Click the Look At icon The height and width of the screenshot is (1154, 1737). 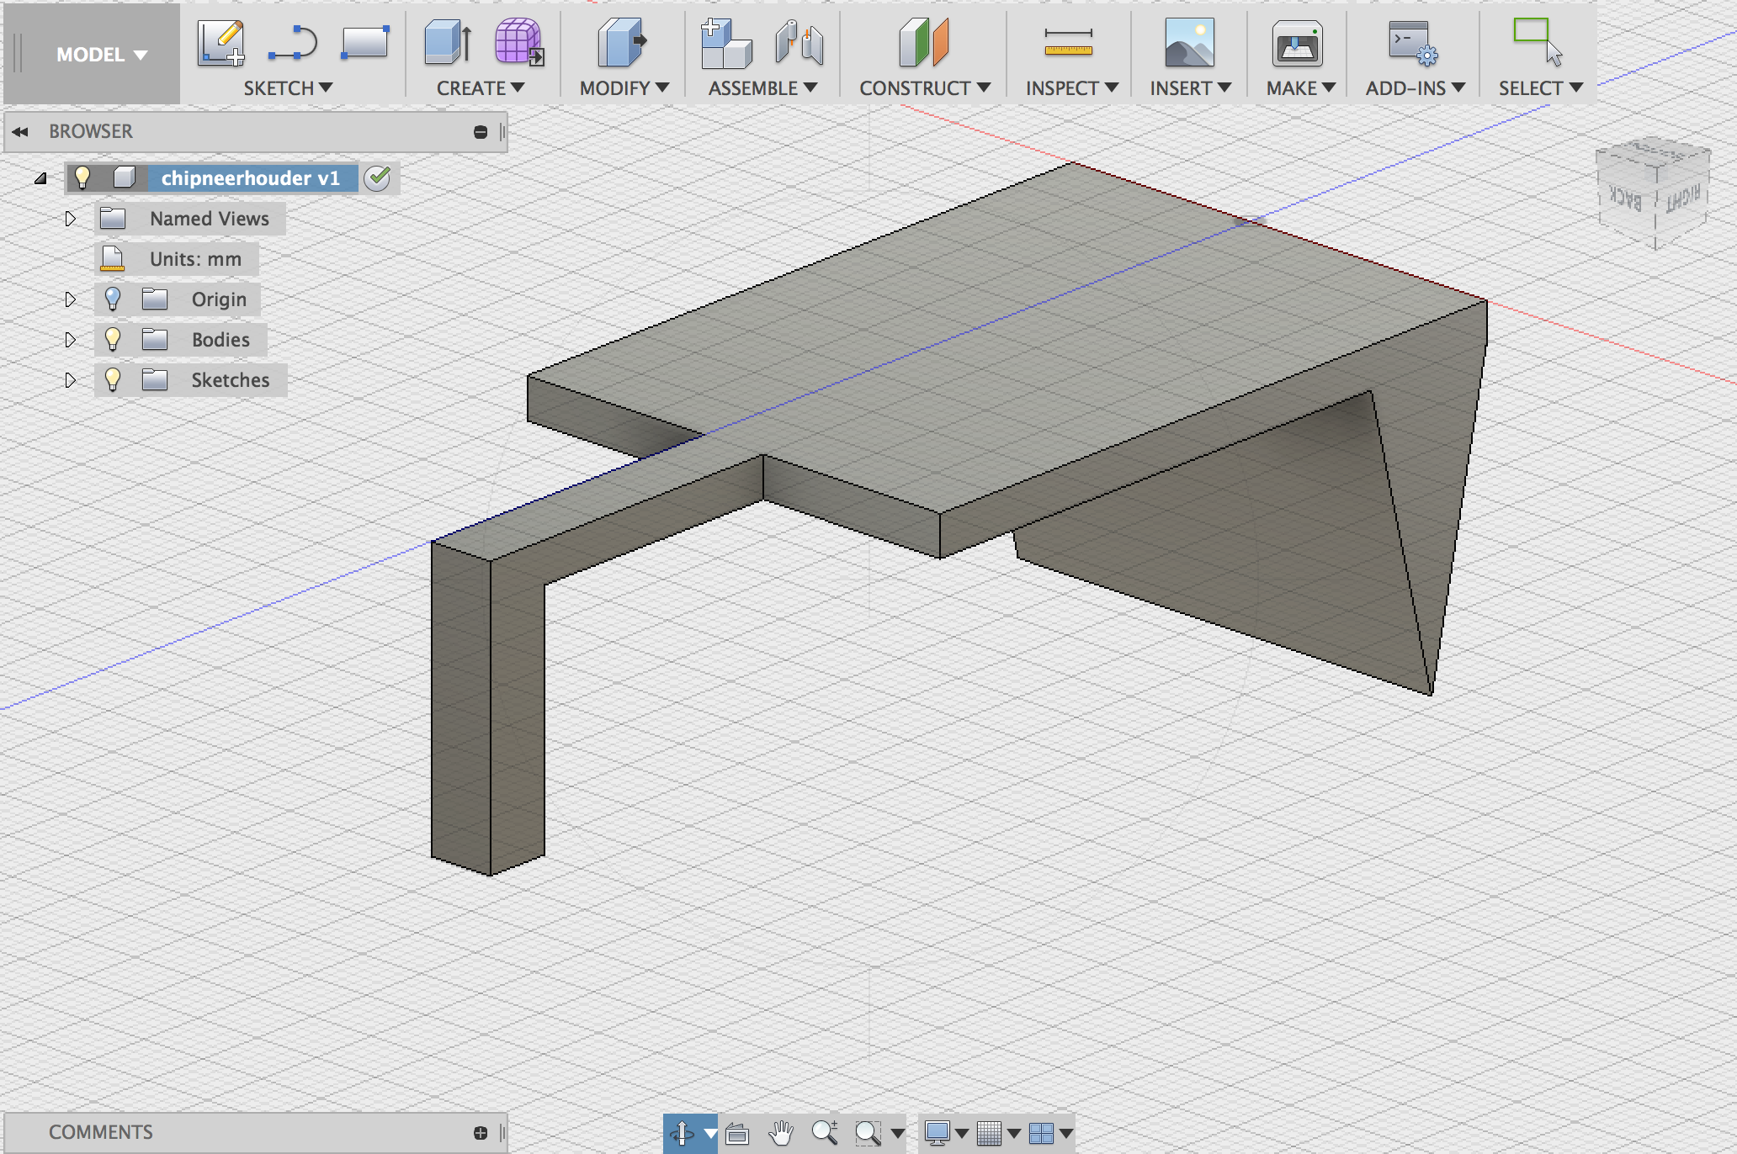pos(737,1134)
